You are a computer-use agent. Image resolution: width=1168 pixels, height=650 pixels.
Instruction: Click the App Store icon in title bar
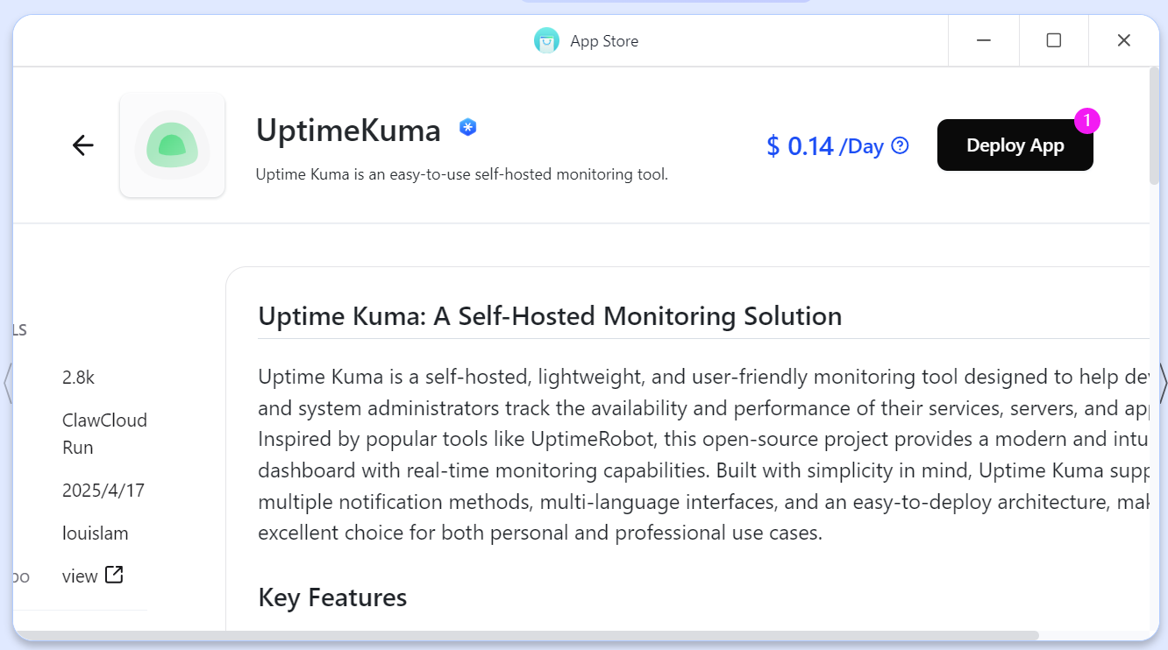(546, 41)
